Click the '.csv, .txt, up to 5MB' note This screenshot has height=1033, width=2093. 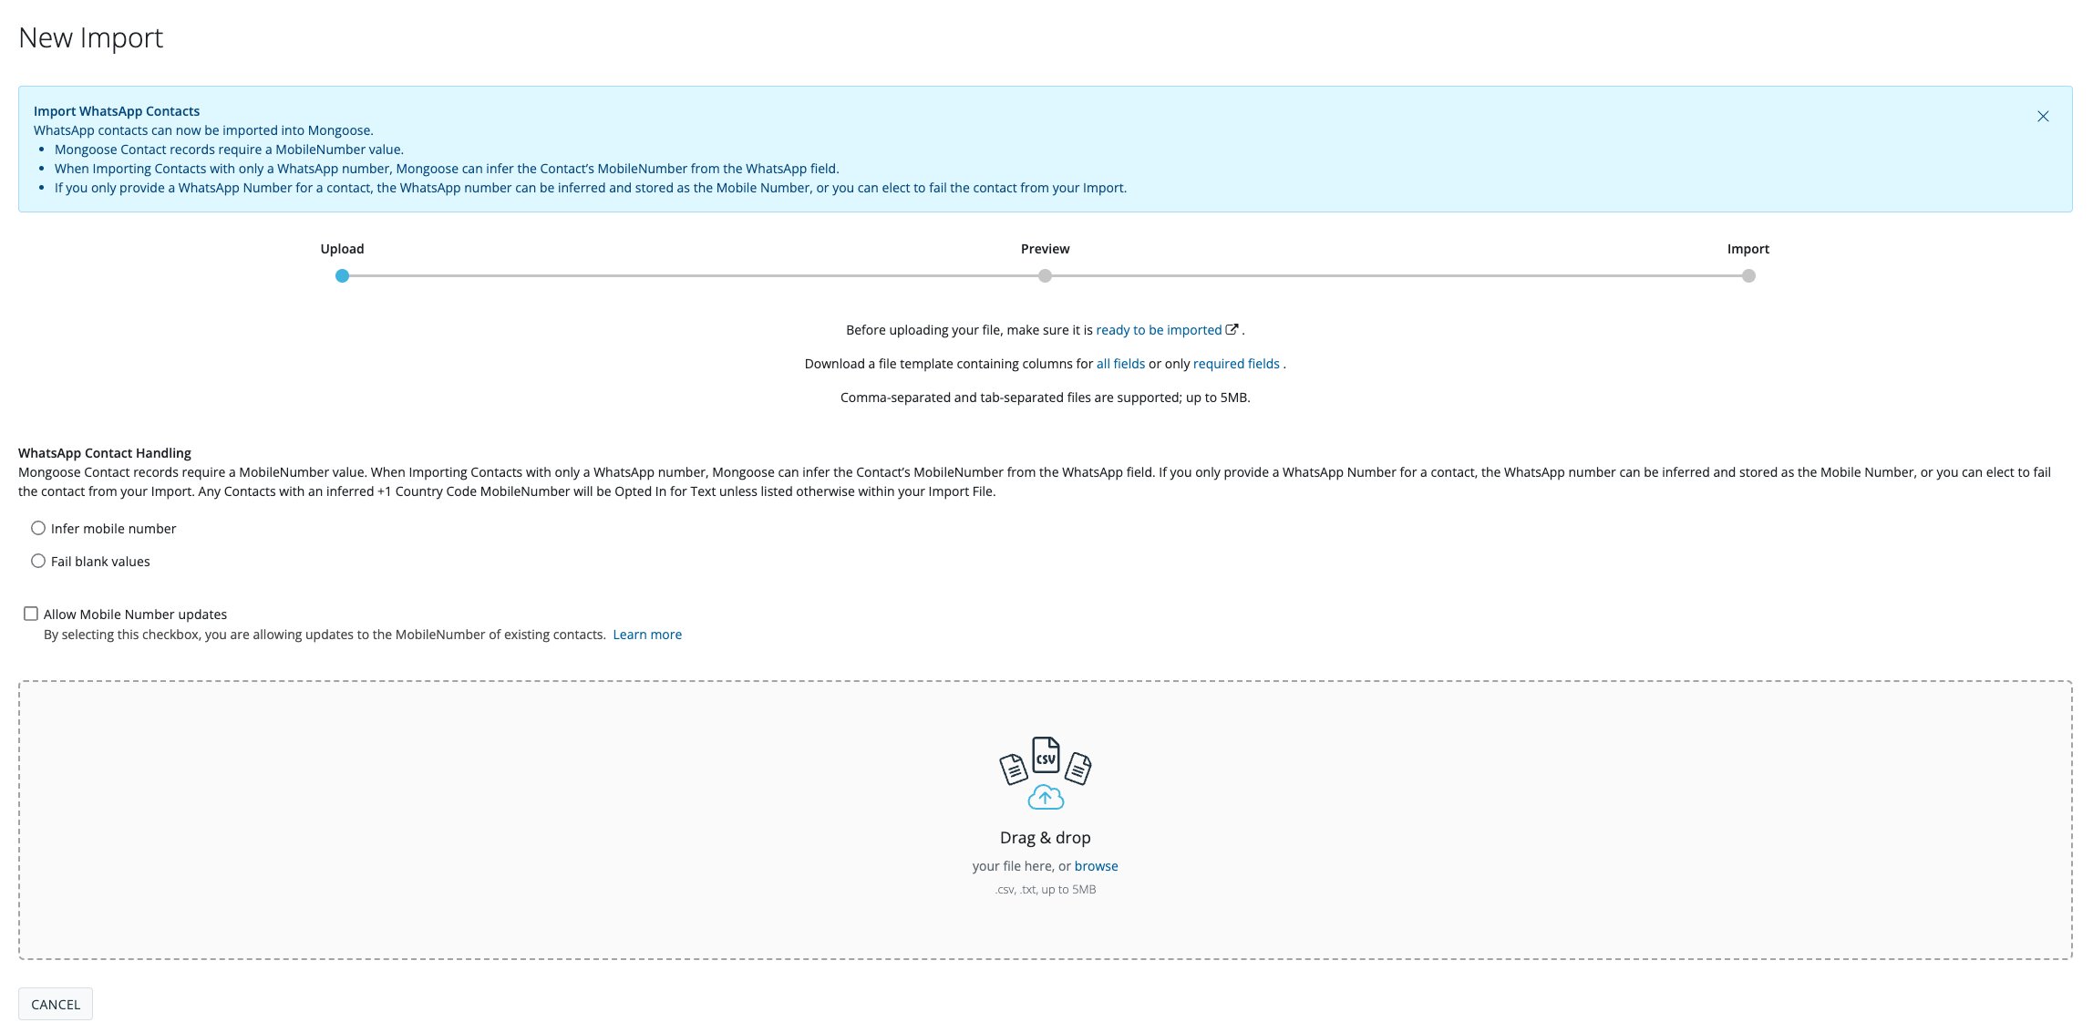click(1046, 890)
